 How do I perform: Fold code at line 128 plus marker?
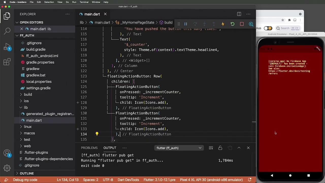pyautogui.click(x=78, y=102)
